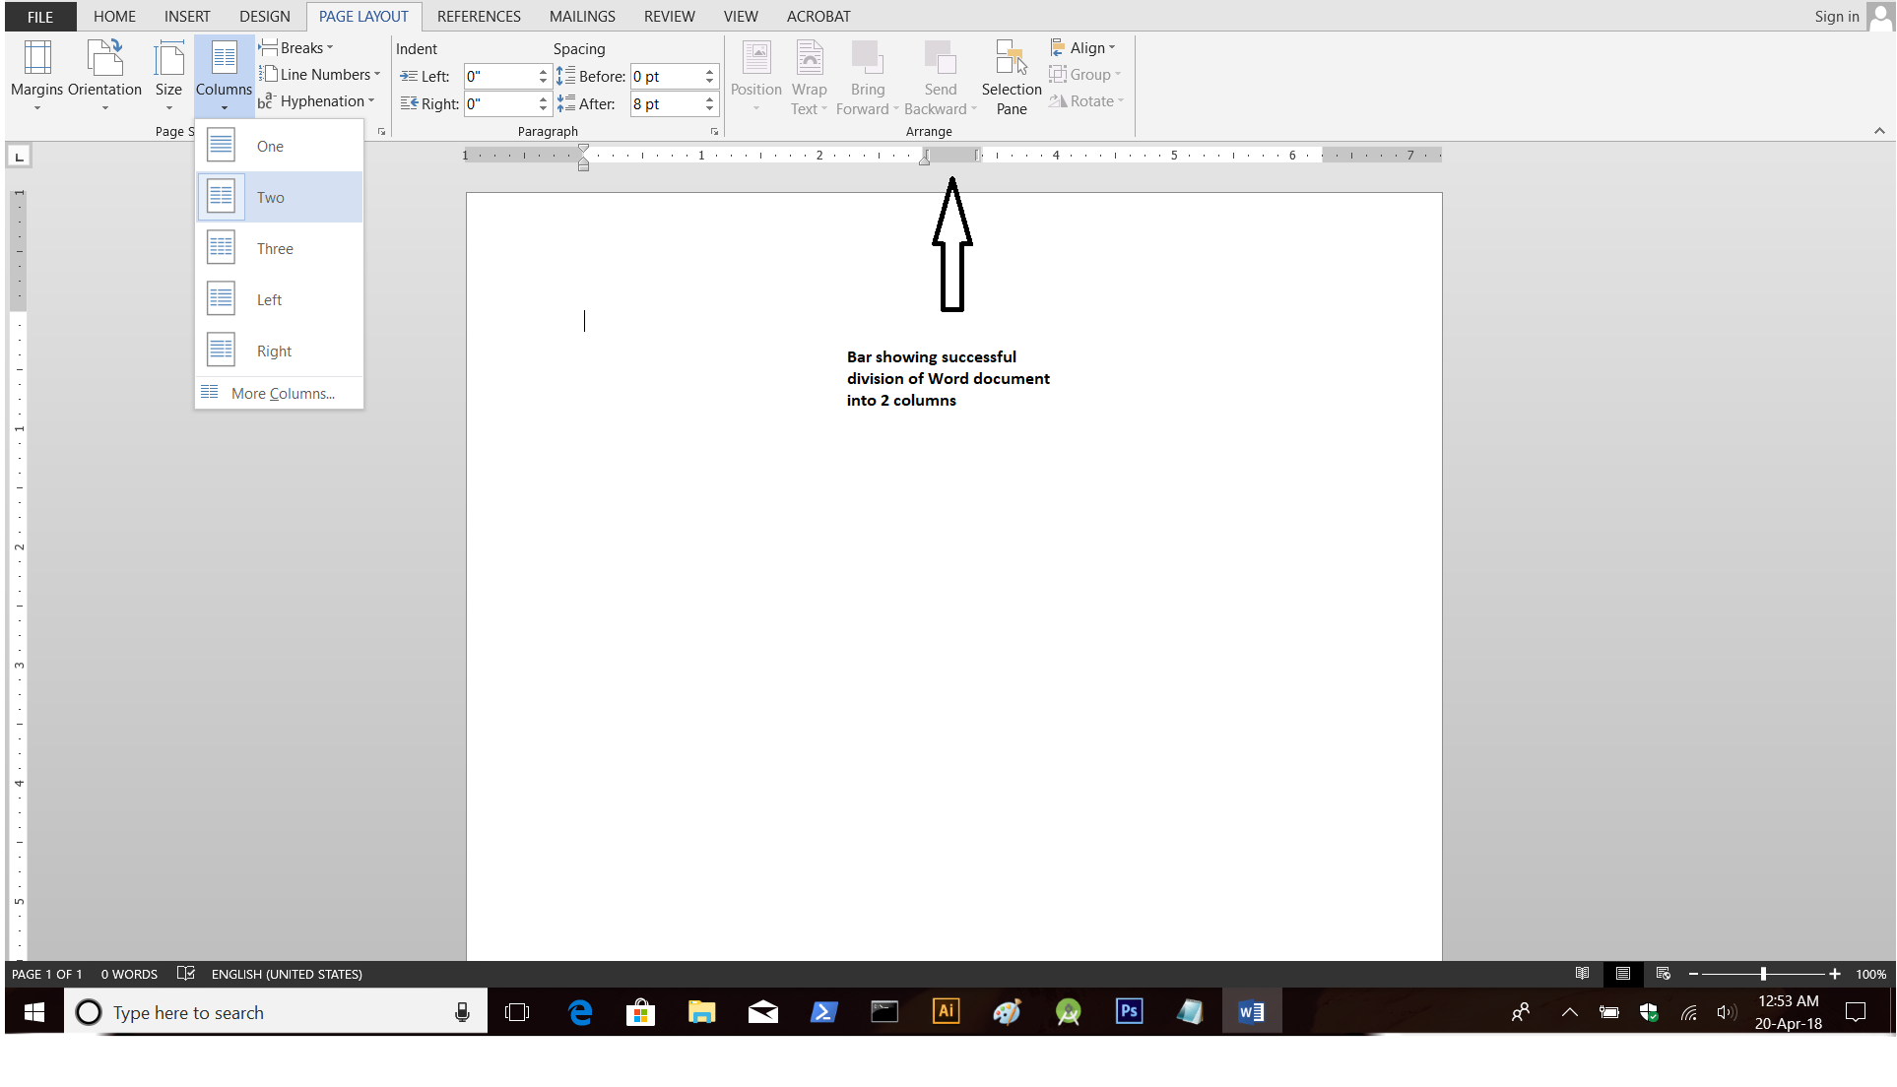Click the Columns icon in ribbon
The image size is (1897, 1087).
(x=223, y=74)
